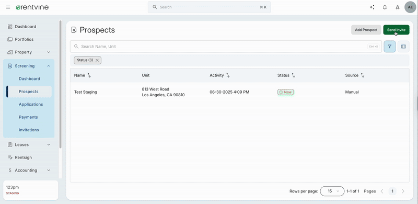This screenshot has height=204, width=418.
Task: Click the Add Prospect button
Action: point(366,30)
